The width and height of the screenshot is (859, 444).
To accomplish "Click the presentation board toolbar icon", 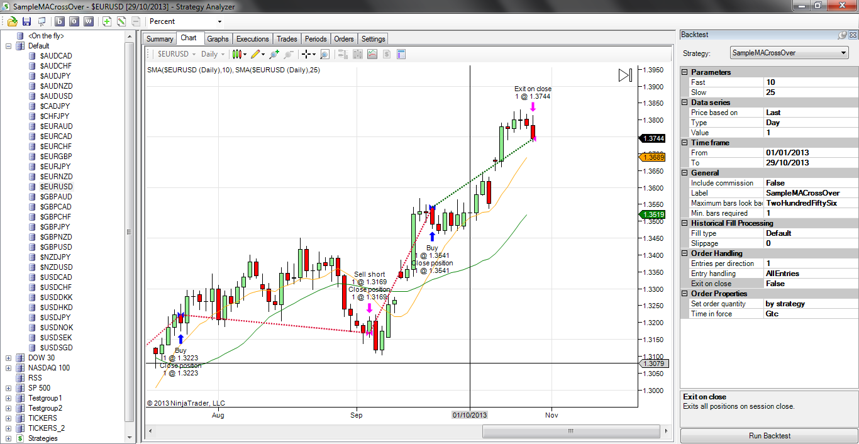I will point(41,21).
